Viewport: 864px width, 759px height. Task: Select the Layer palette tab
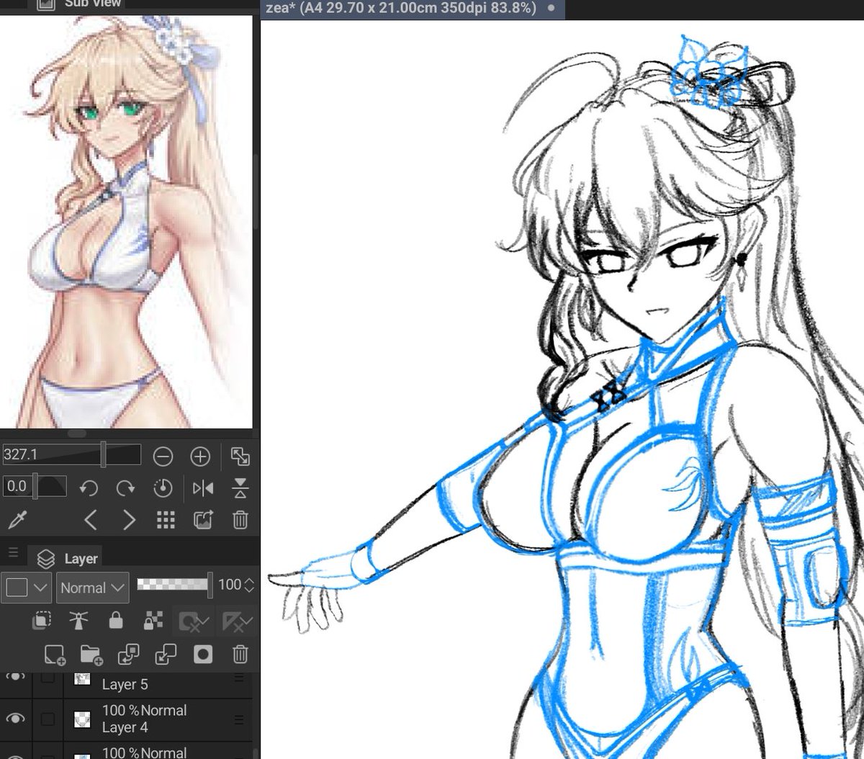(x=71, y=559)
